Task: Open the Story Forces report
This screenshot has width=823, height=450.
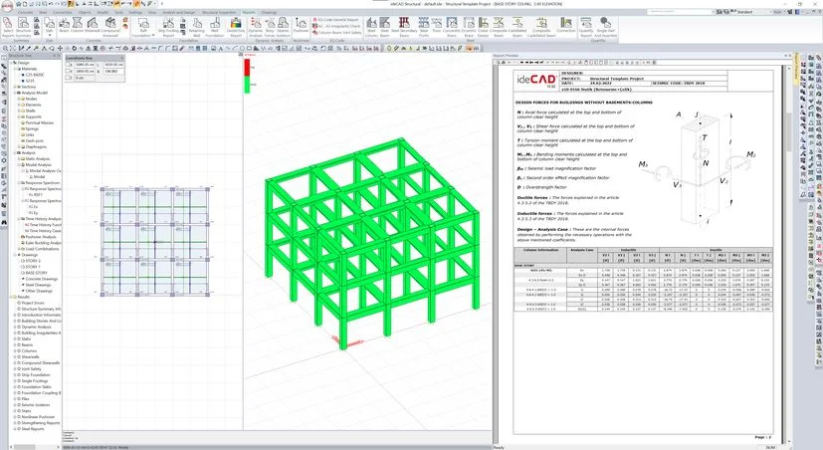Action: point(270,26)
